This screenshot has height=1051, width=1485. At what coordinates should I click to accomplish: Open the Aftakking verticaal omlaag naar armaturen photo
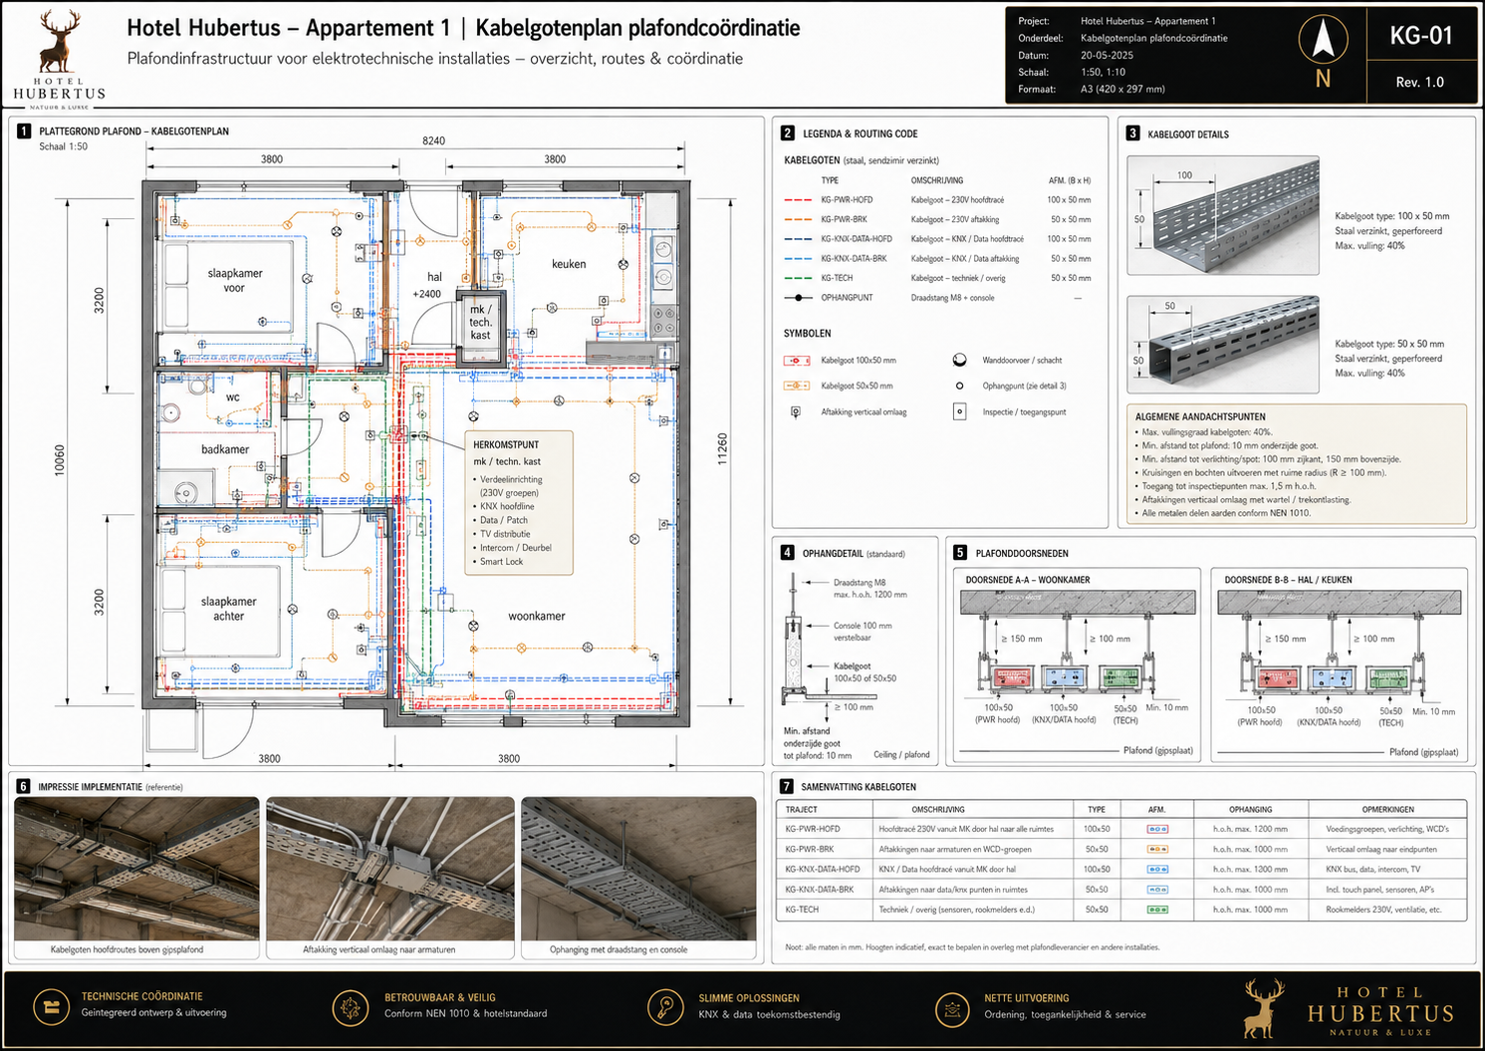390,869
